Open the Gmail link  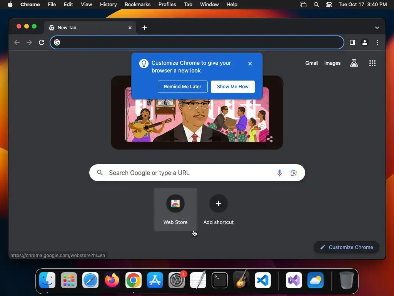(x=312, y=63)
